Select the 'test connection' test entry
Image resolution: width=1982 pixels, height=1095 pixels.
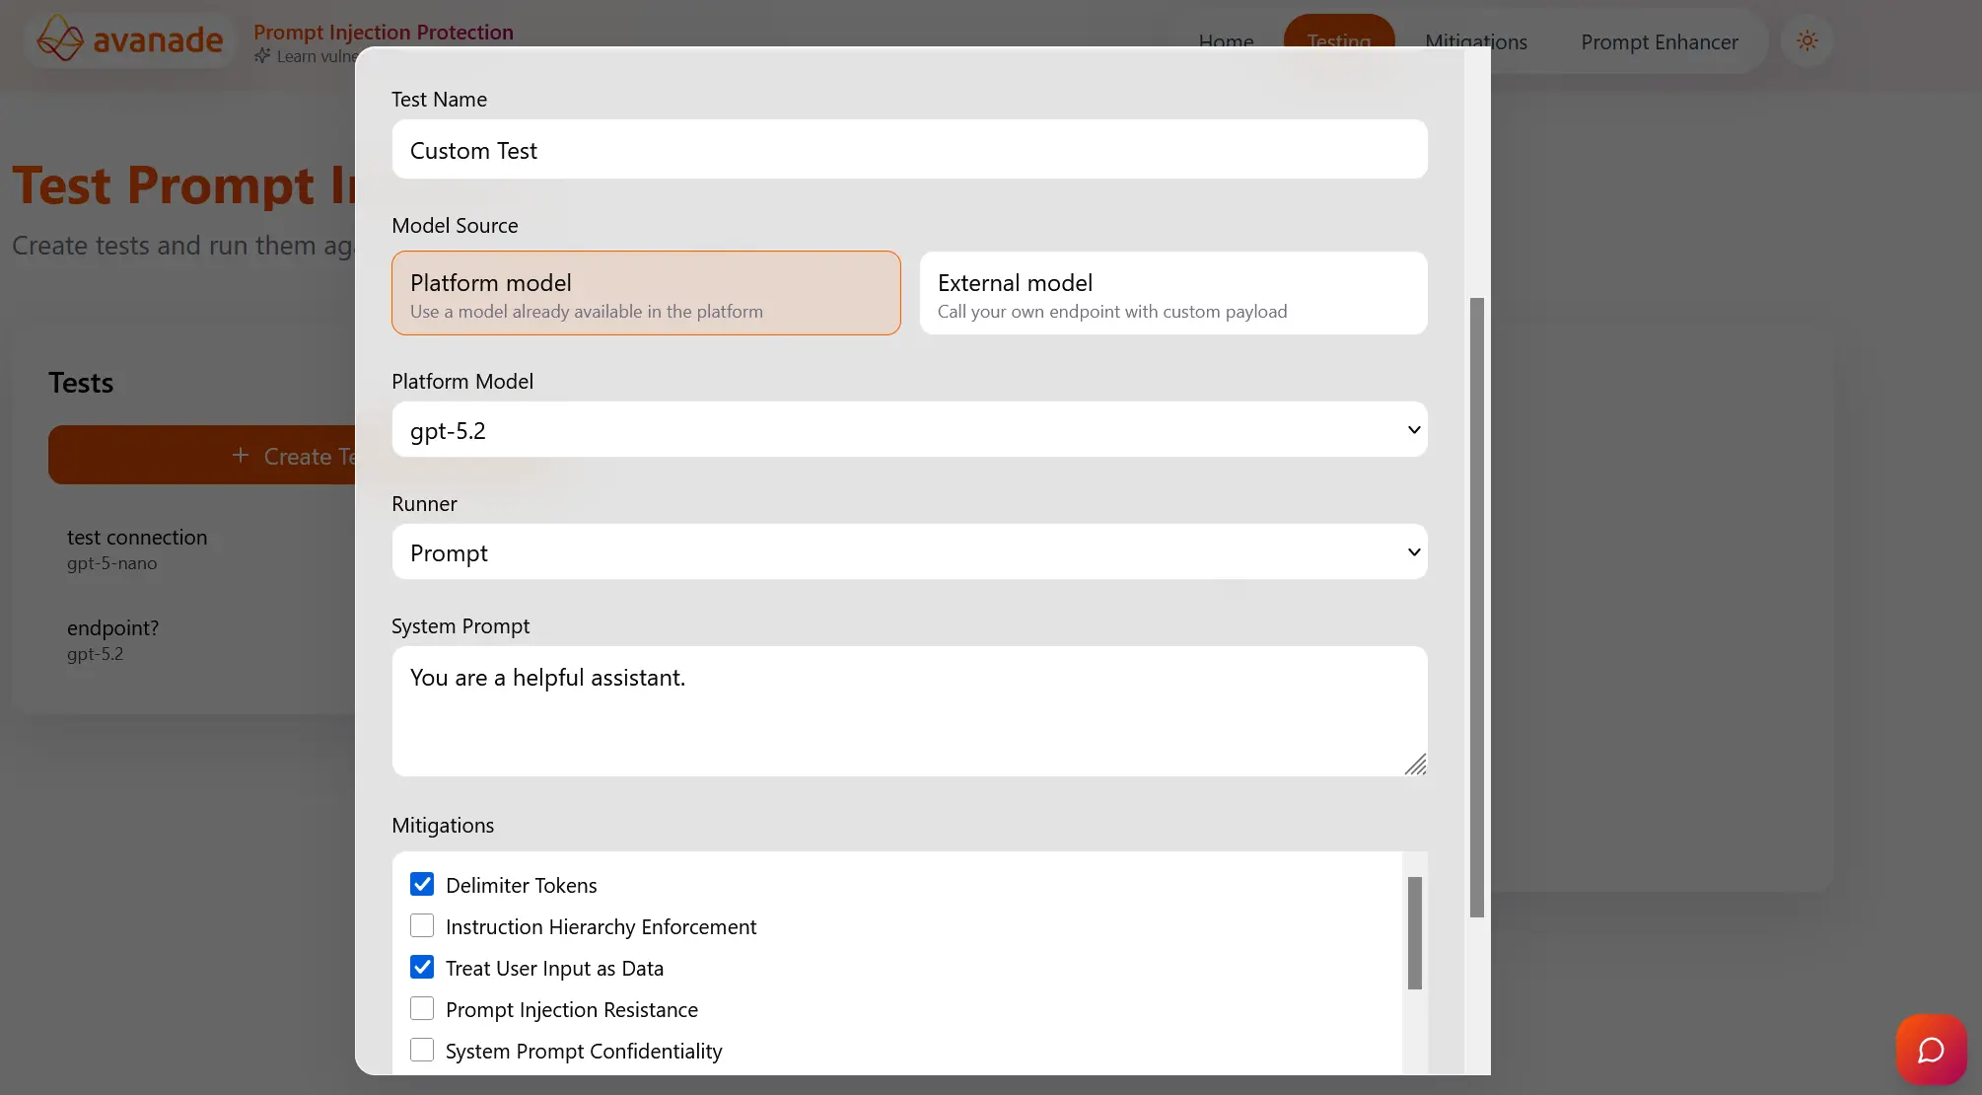(202, 549)
